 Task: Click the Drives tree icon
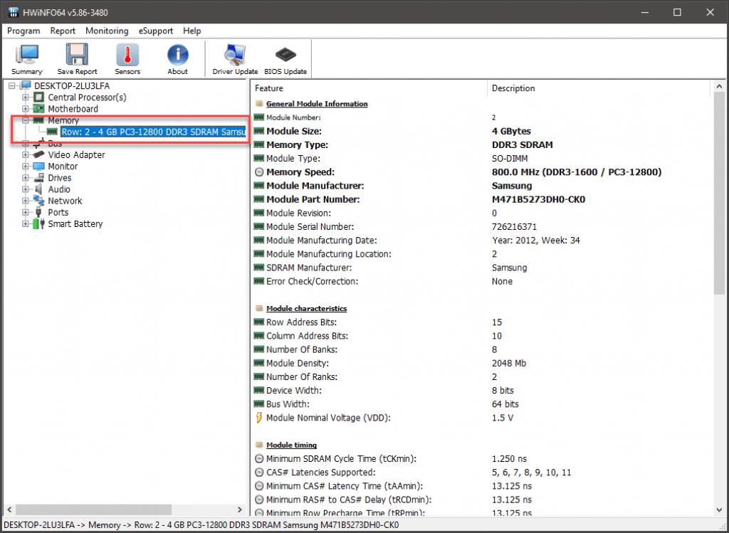[x=39, y=178]
